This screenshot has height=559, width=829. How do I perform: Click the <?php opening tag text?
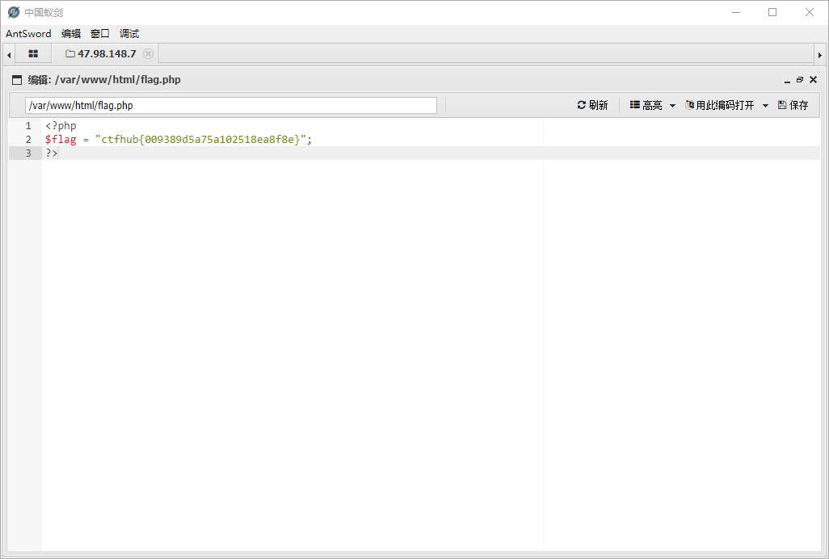click(61, 126)
